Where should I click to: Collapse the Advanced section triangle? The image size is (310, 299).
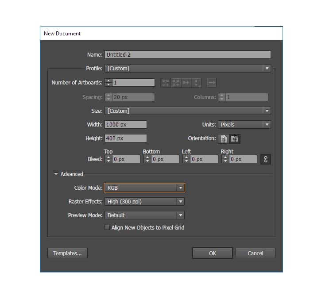(x=56, y=174)
